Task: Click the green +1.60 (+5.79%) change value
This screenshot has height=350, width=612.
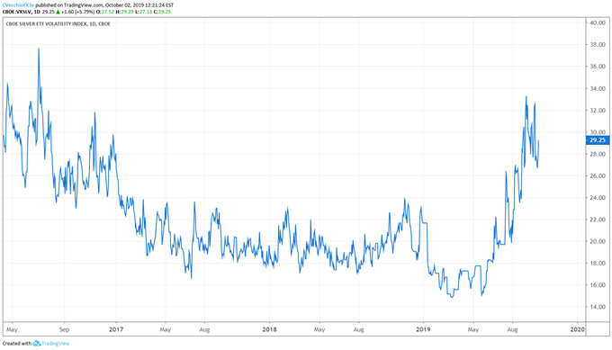Action: click(78, 12)
